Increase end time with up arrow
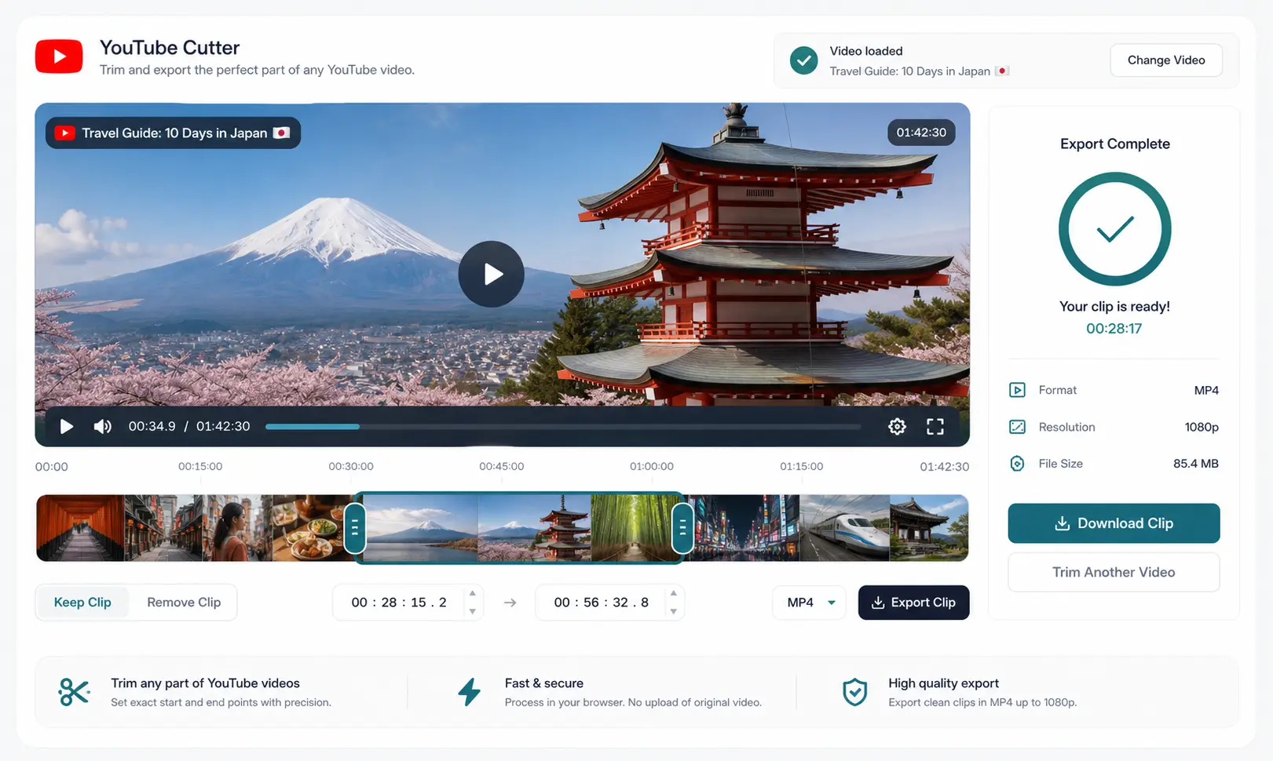 [673, 594]
